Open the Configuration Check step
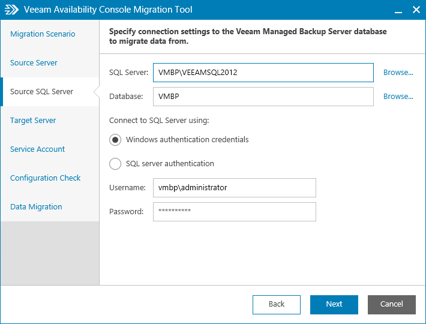Image resolution: width=426 pixels, height=324 pixels. tap(45, 178)
